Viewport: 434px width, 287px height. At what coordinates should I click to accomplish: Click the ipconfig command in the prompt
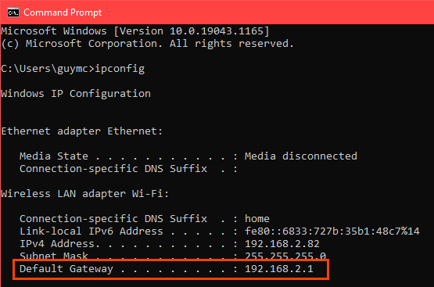120,69
